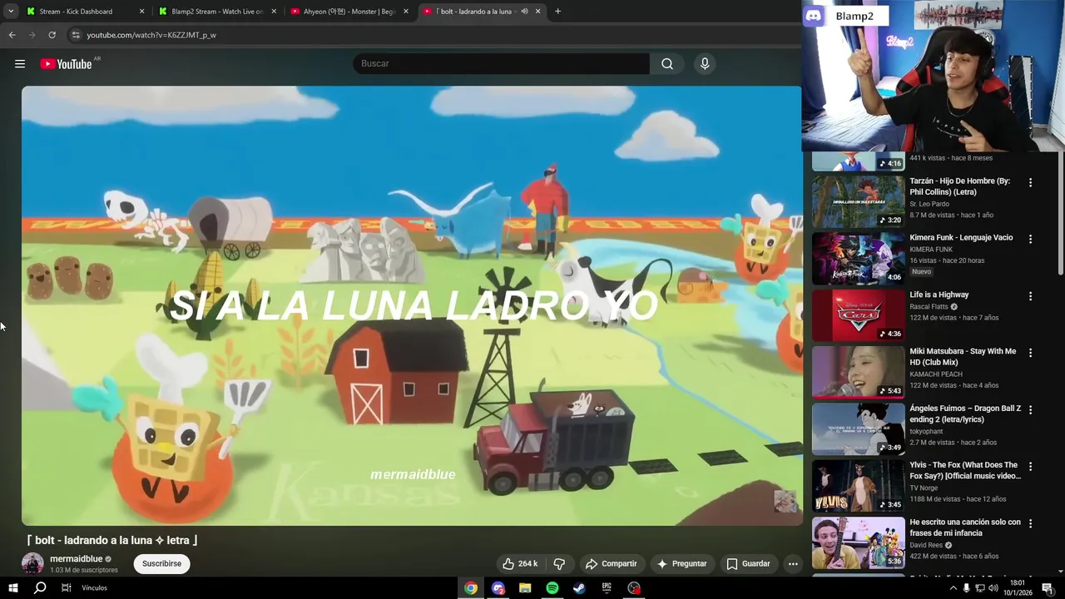This screenshot has width=1065, height=599.
Task: Click the youtube.com address bar URL
Action: pos(151,35)
